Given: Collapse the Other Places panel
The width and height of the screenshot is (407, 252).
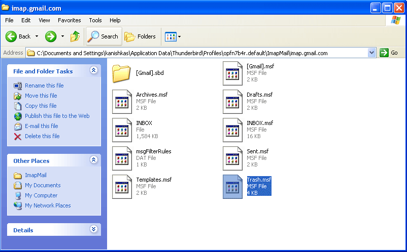Looking at the screenshot, I should 94,159.
